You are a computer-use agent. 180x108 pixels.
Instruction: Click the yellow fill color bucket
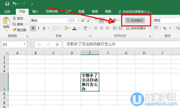66,28
